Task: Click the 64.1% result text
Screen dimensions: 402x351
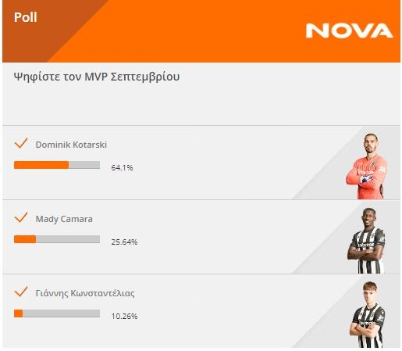Action: click(122, 167)
